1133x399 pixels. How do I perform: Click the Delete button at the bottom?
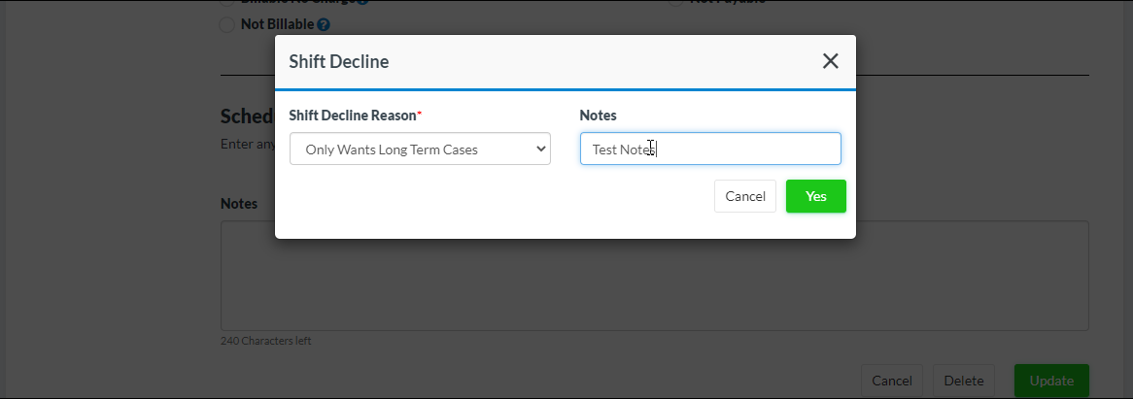pyautogui.click(x=964, y=381)
